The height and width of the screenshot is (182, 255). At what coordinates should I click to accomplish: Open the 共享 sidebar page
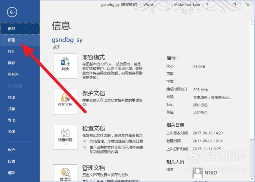point(20,109)
